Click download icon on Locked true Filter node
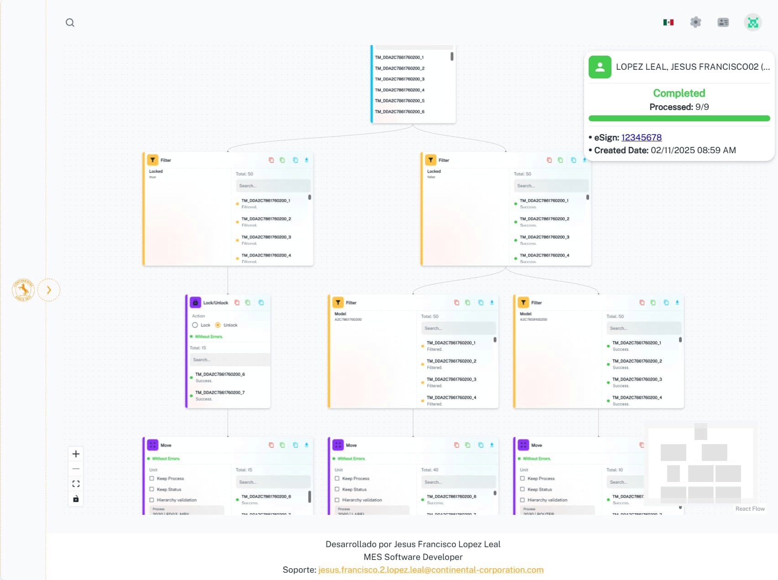This screenshot has height=580, width=778. (x=307, y=160)
